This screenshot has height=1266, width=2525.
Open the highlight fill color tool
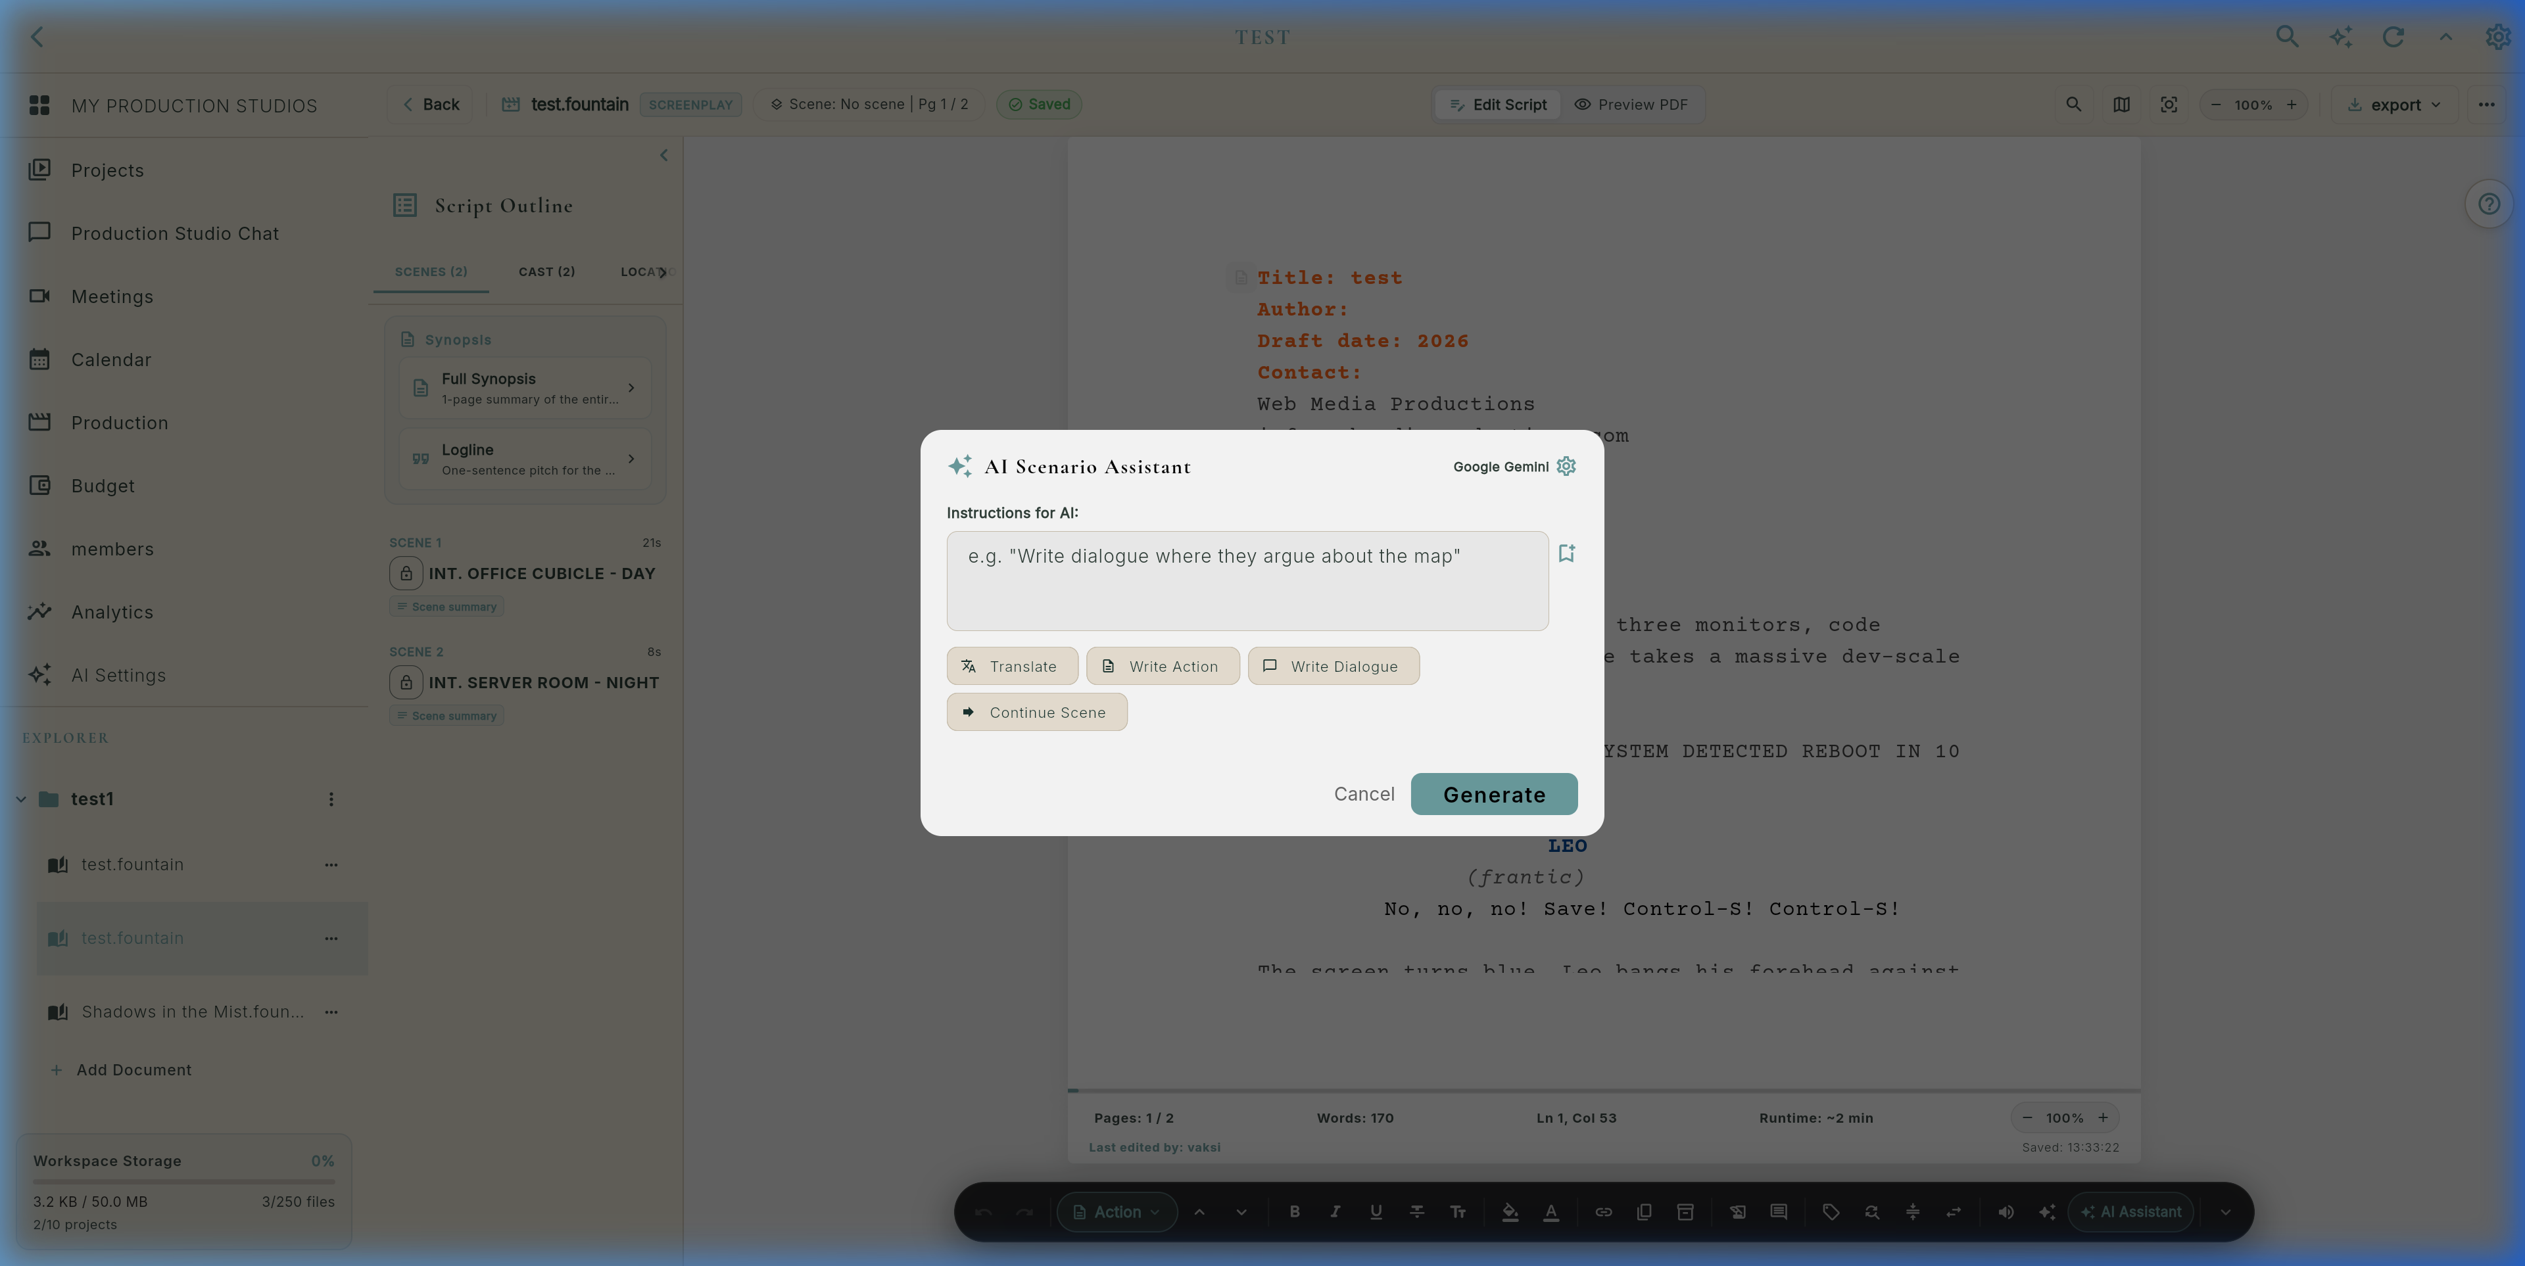(x=1510, y=1212)
